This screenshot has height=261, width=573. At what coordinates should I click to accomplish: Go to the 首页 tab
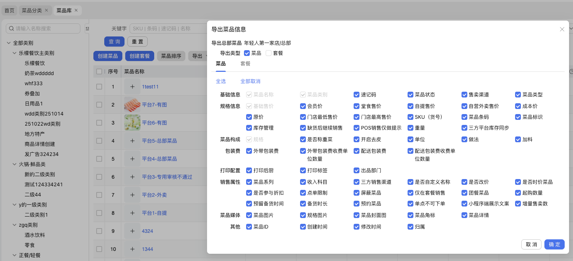click(9, 10)
